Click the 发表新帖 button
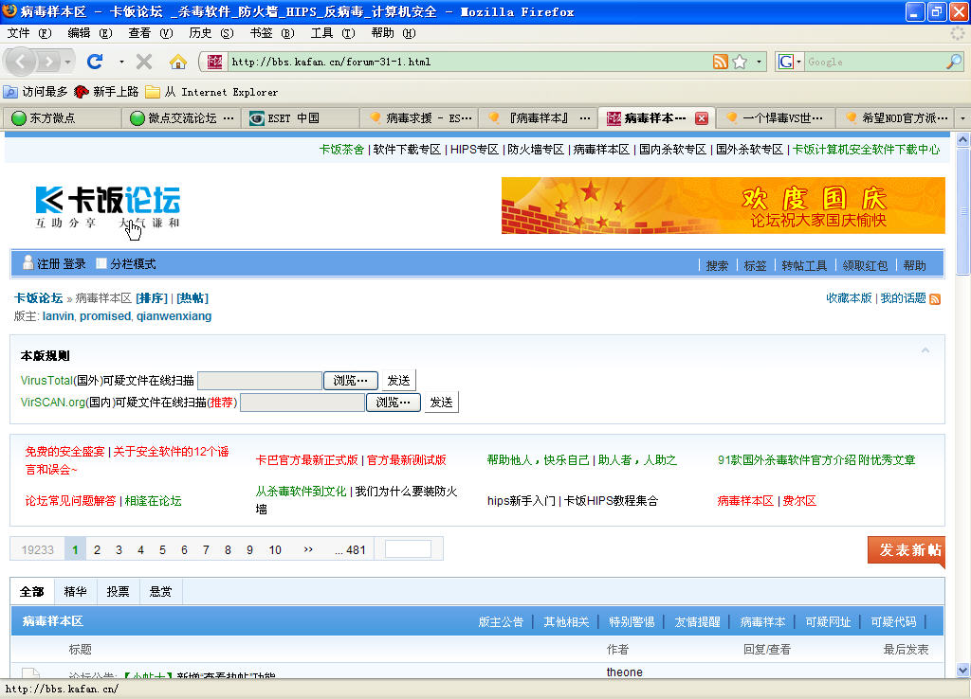The image size is (971, 699). [907, 549]
